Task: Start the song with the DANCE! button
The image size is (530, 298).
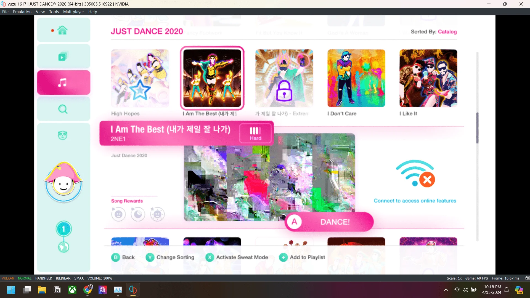Action: (329, 222)
